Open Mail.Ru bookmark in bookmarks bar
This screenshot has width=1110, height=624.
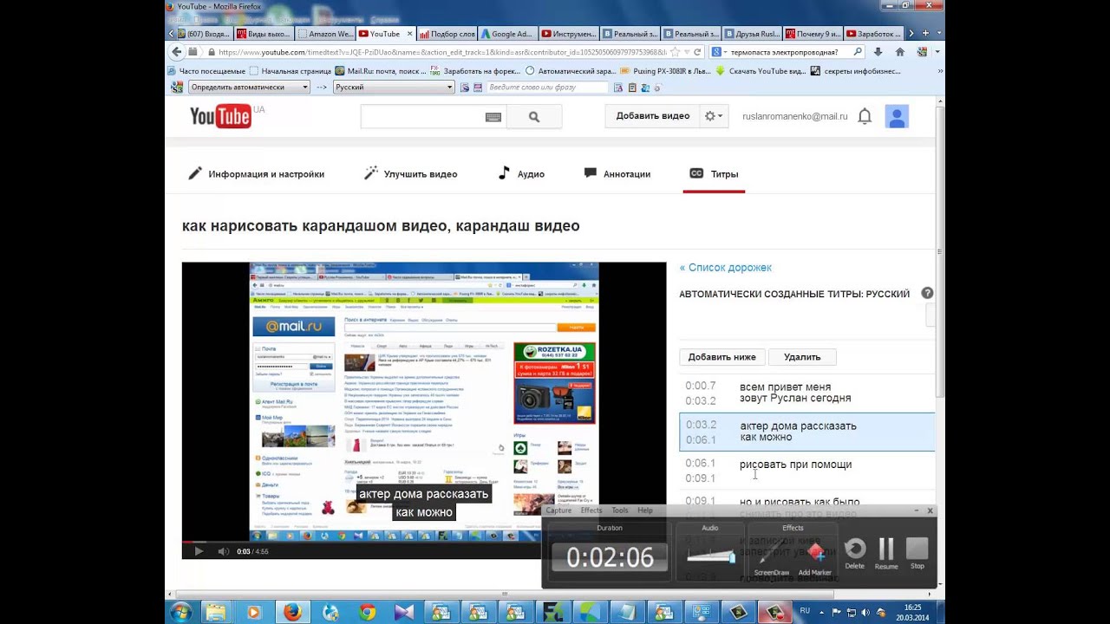tap(380, 71)
